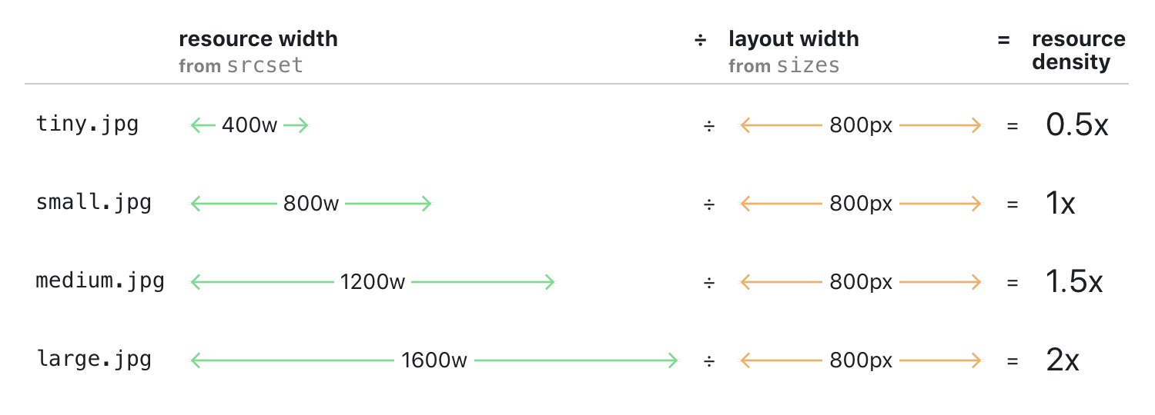This screenshot has height=415, width=1155.
Task: Click the 2x density value
Action: coord(1063,360)
